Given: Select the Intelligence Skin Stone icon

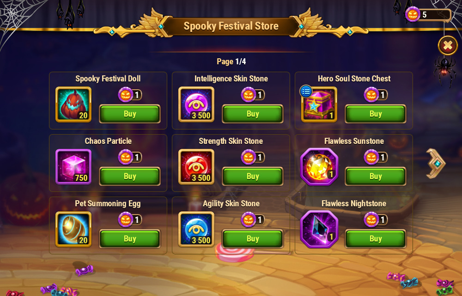Looking at the screenshot, I should 196,105.
